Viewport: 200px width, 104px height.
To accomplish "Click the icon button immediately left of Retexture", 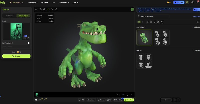I will click(83, 100).
